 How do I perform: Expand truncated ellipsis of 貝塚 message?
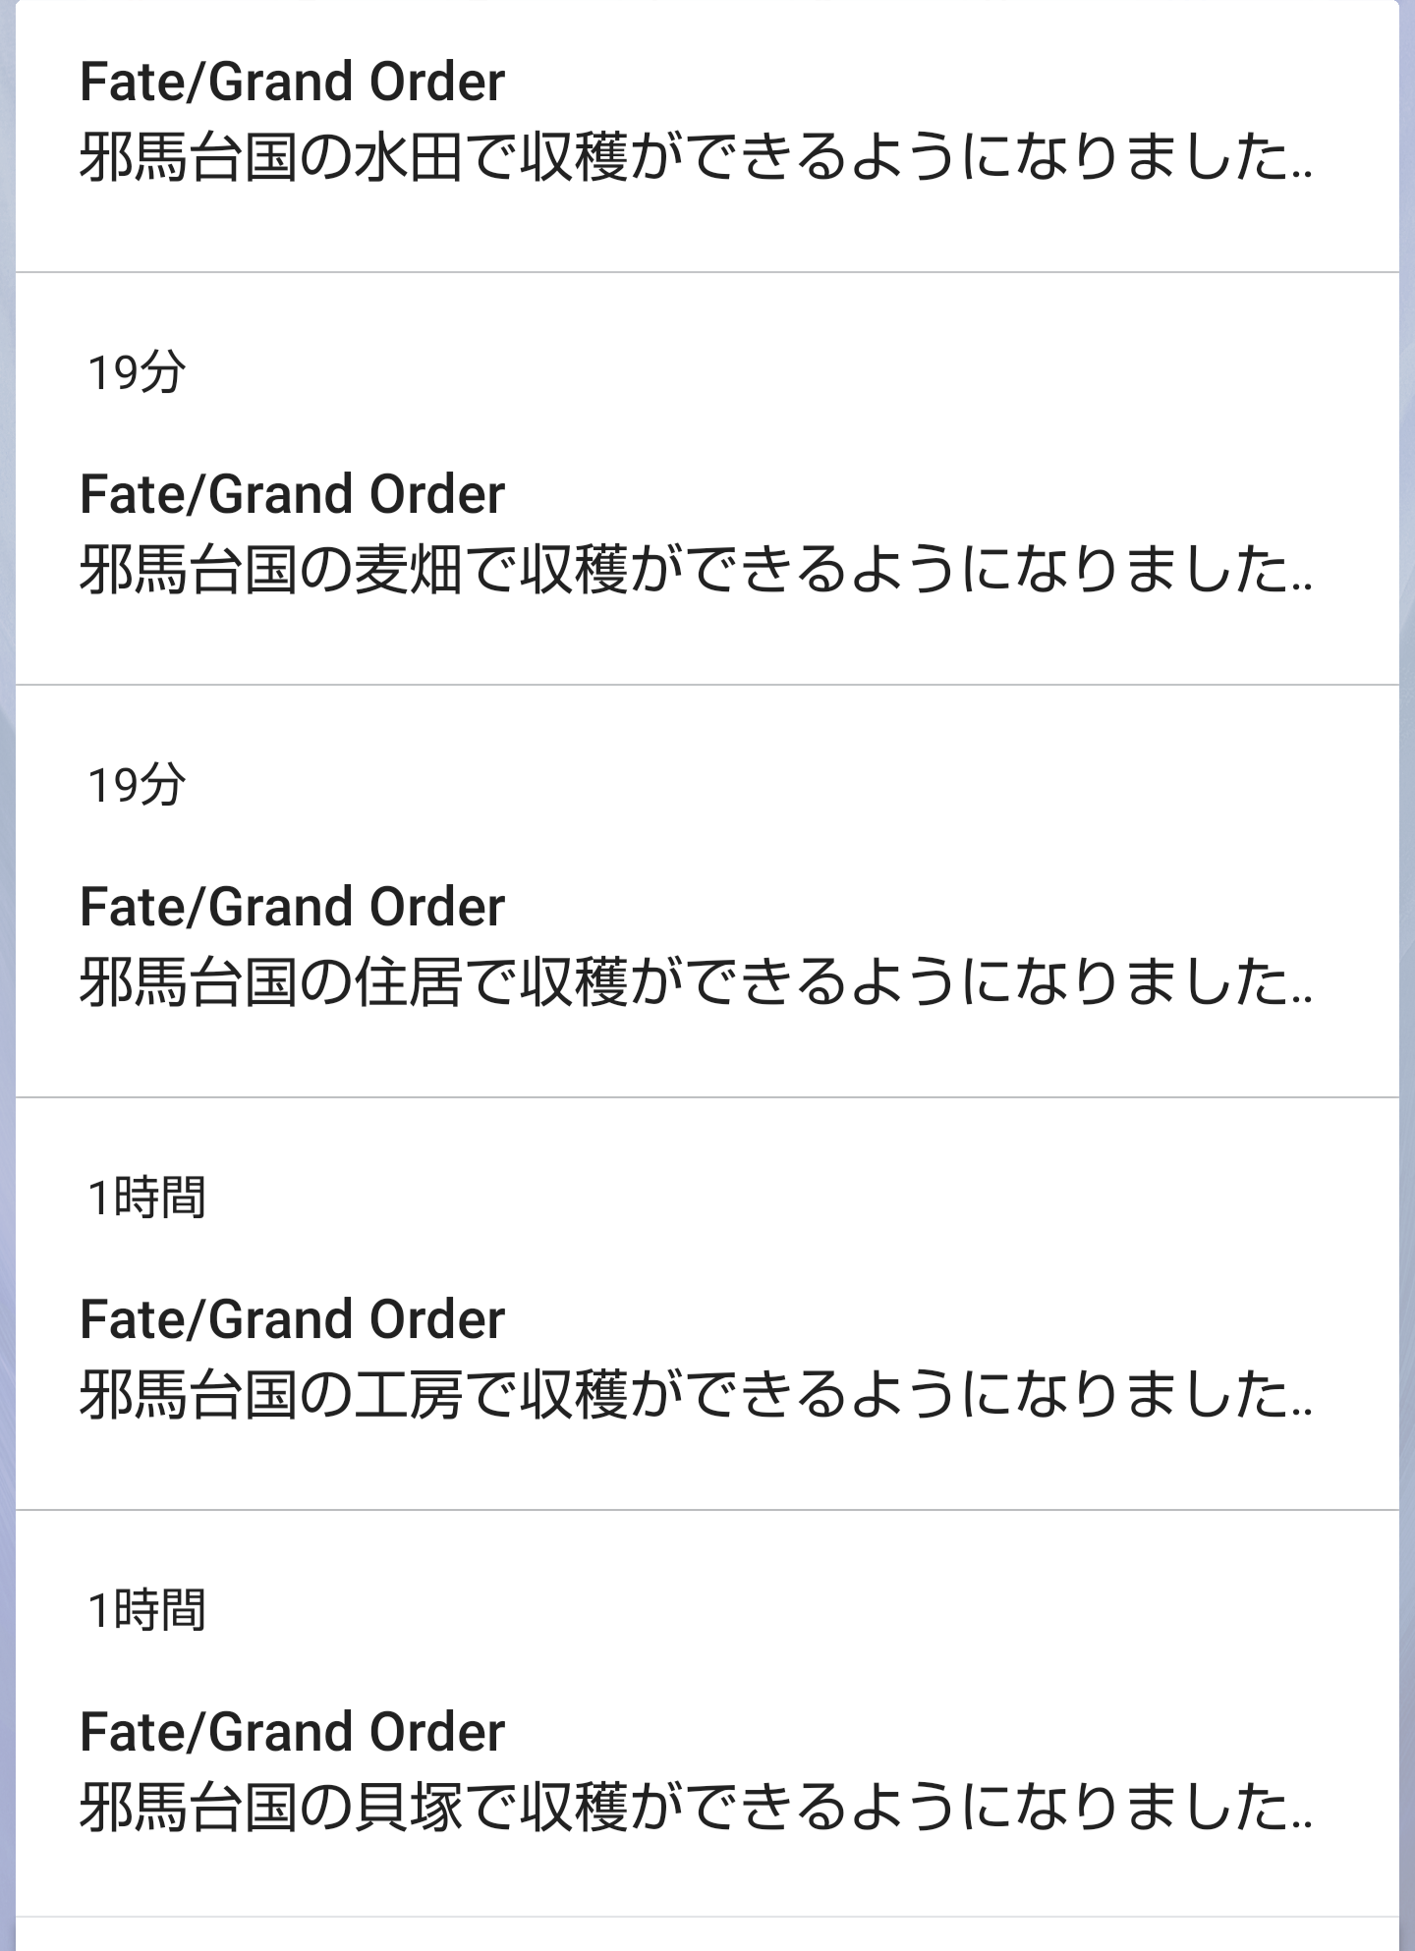pyautogui.click(x=1302, y=1823)
